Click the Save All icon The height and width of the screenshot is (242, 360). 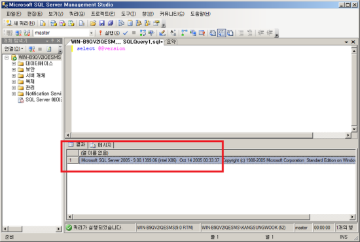click(111, 23)
